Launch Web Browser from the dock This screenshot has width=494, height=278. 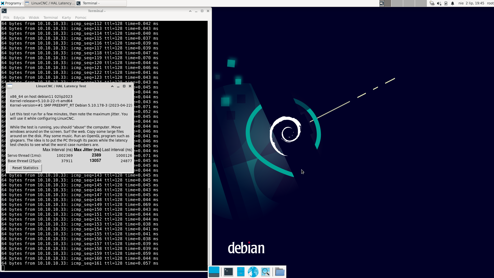click(x=253, y=272)
